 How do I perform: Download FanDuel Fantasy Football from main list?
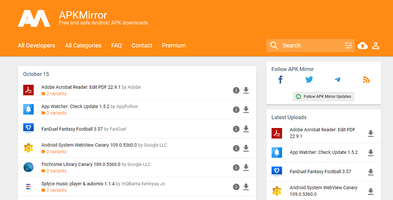click(246, 129)
